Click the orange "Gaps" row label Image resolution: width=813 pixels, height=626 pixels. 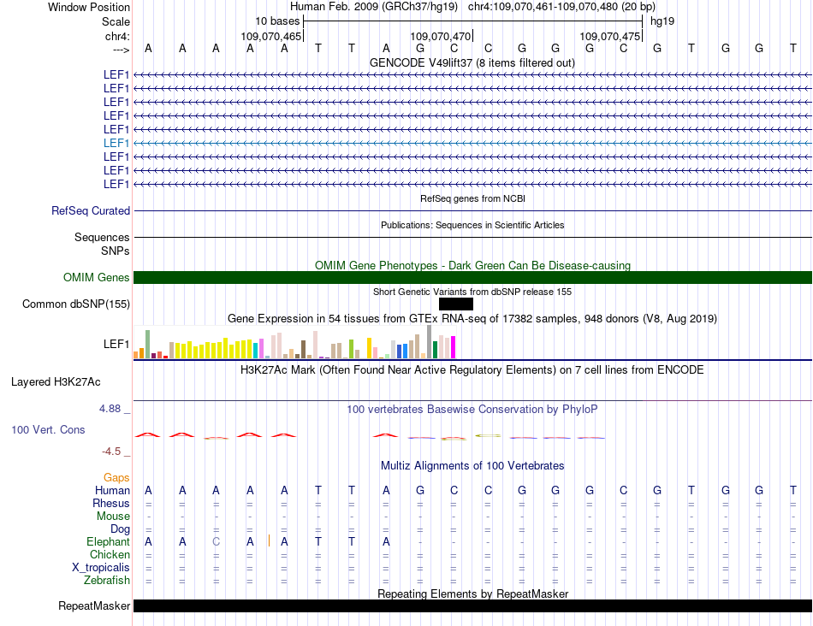pos(116,478)
